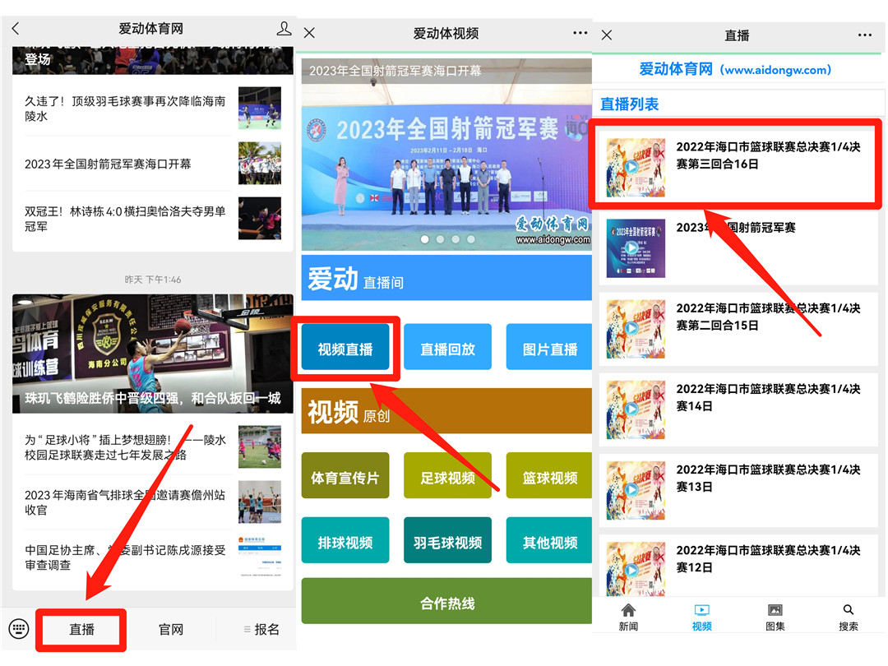888x666 pixels.
Task: Select the second carousel dot on archery banner
Action: coord(440,239)
